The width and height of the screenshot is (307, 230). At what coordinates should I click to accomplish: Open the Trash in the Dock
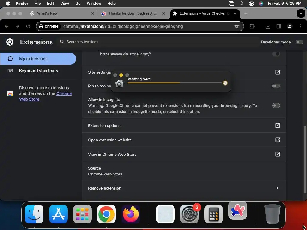(x=272, y=214)
